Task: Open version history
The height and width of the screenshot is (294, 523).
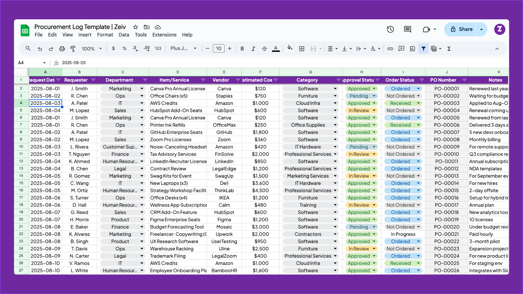Action: 390,29
